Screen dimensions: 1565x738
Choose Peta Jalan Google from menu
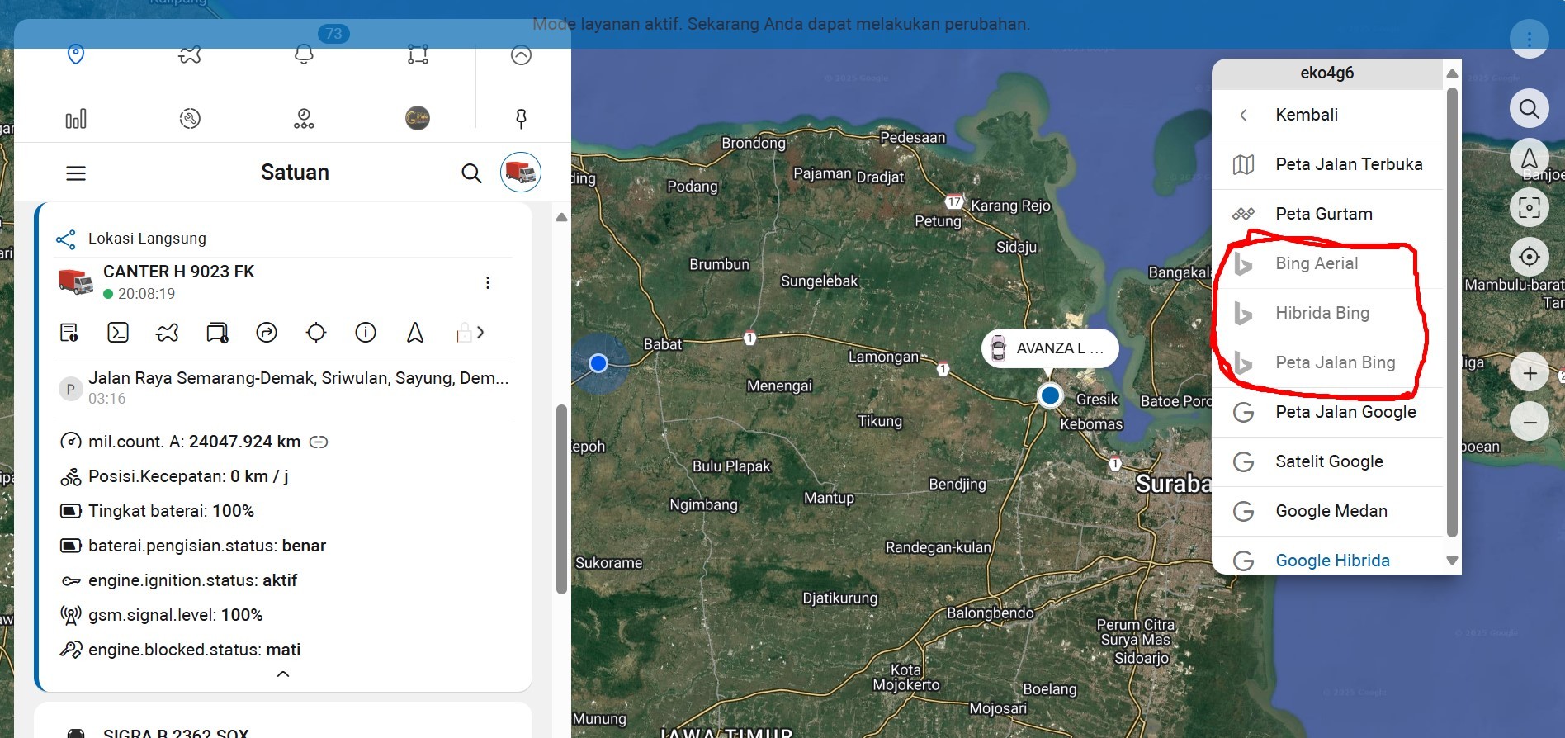(x=1345, y=412)
